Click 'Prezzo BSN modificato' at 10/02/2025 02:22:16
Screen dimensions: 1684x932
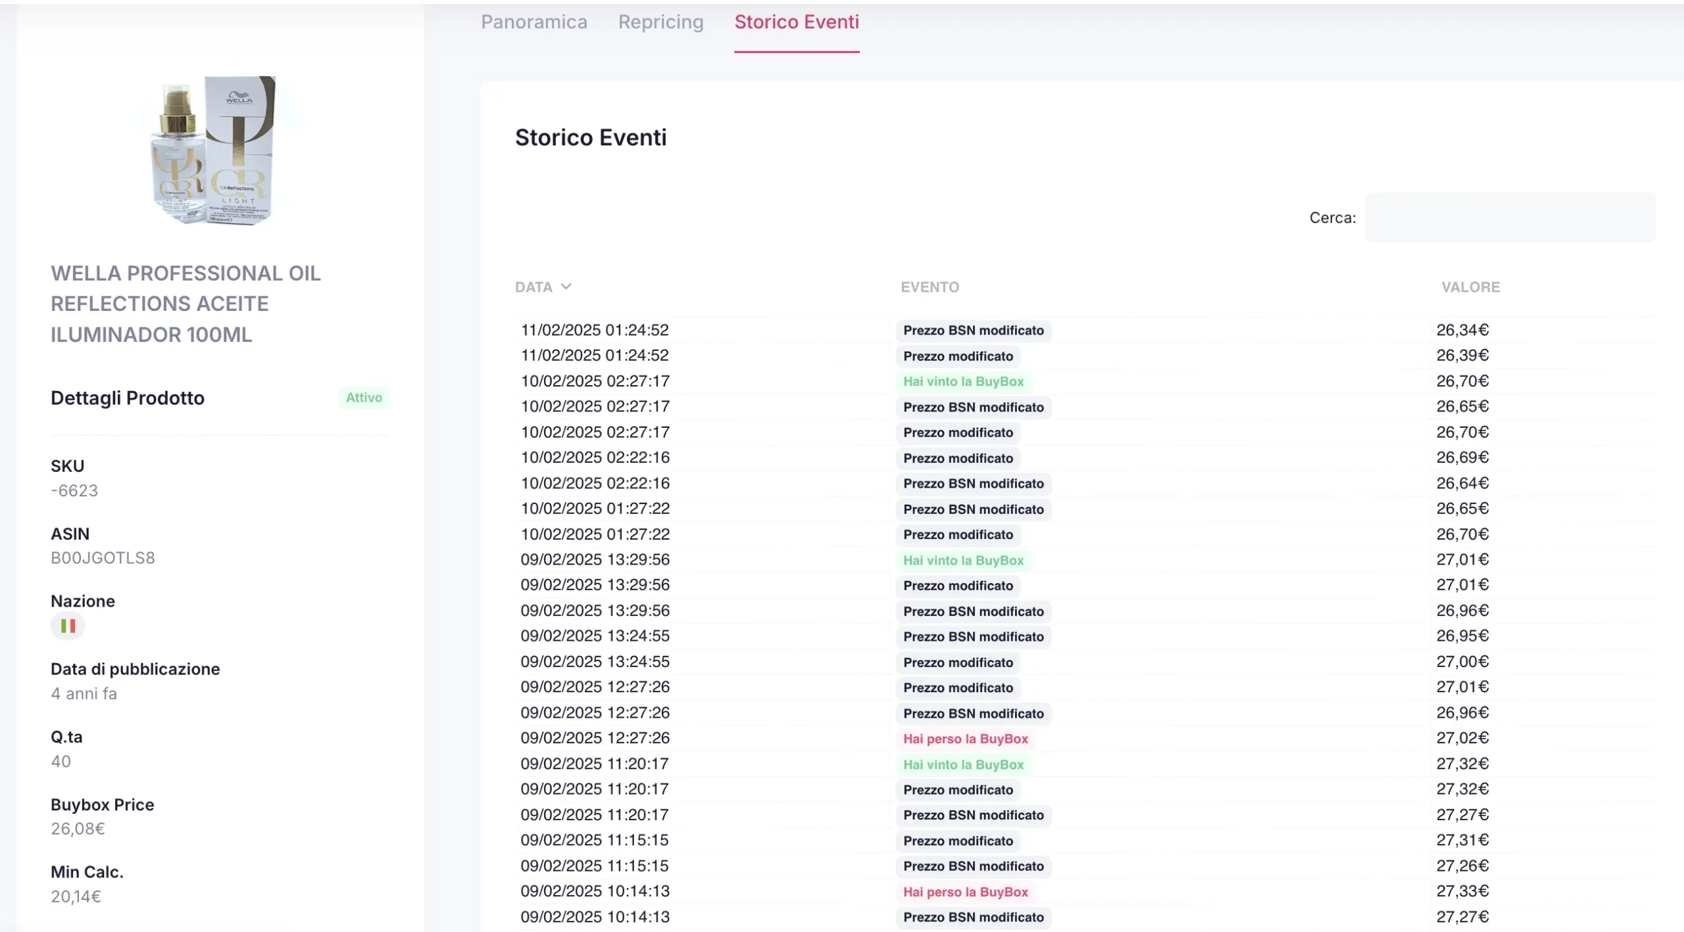point(973,484)
